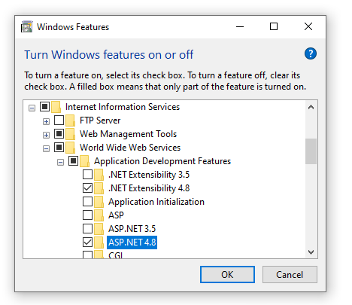
Task: Click the highlighted ASP.NET 4.8 label
Action: tap(132, 242)
